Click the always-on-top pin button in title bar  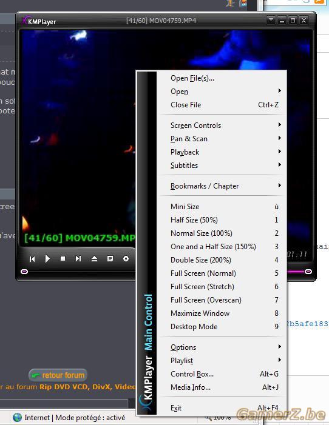tap(271, 21)
